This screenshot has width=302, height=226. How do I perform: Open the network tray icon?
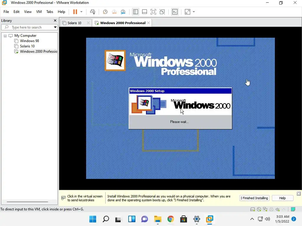(x=260, y=219)
